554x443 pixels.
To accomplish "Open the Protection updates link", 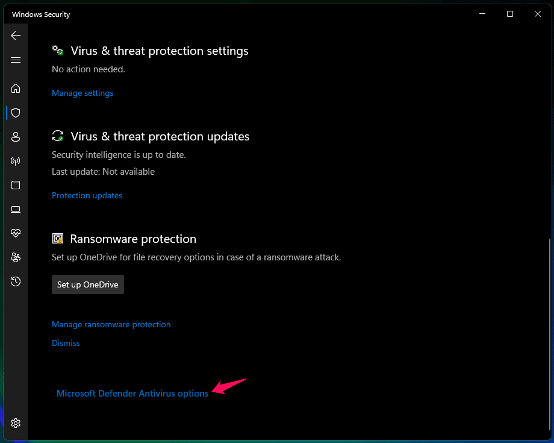I will [87, 195].
